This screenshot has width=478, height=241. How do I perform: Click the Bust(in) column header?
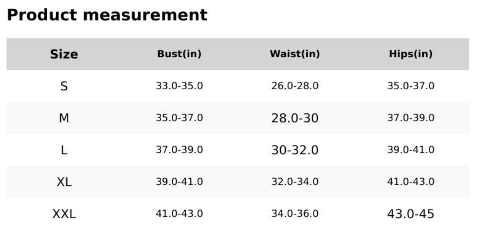click(179, 54)
